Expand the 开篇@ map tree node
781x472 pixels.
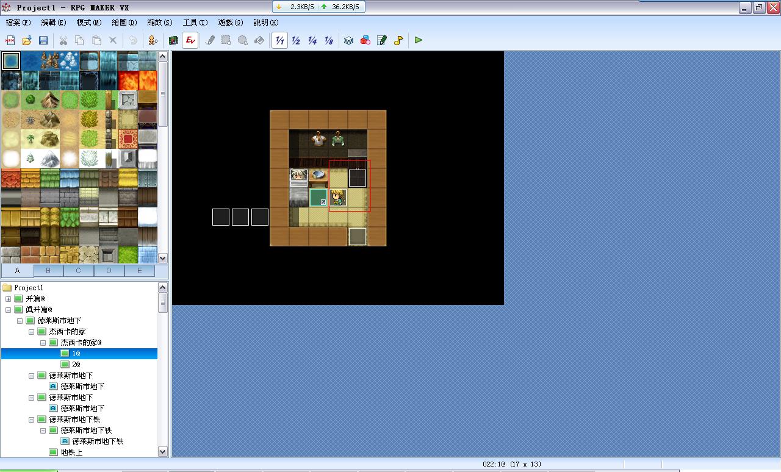8,299
